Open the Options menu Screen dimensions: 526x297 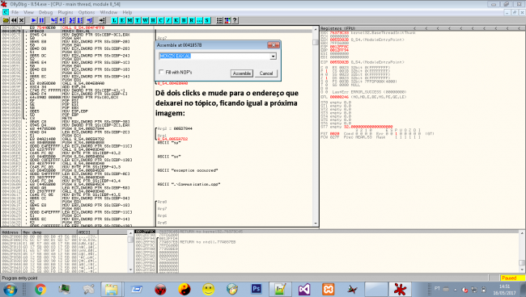point(87,12)
